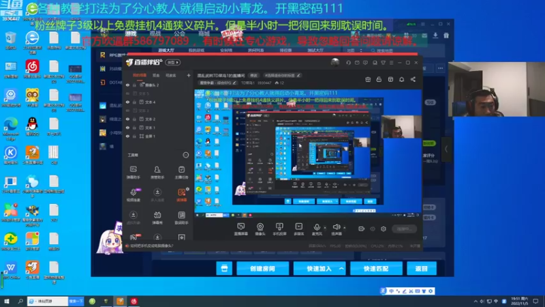Viewport: 545px width, 307px height.
Task: Click the 创建房间 button
Action: tap(262, 269)
